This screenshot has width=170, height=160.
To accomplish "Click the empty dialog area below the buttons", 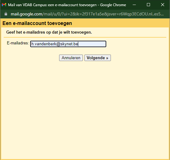I will (85, 109).
